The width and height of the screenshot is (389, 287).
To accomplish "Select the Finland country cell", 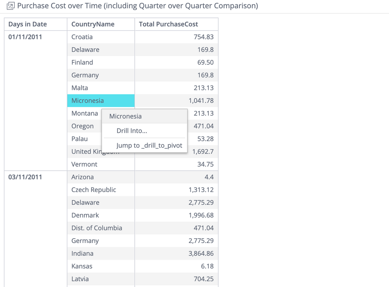I will point(82,62).
